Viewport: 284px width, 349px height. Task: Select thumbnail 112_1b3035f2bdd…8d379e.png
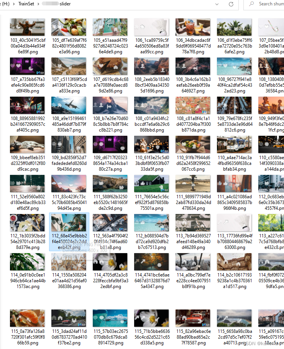(27, 223)
